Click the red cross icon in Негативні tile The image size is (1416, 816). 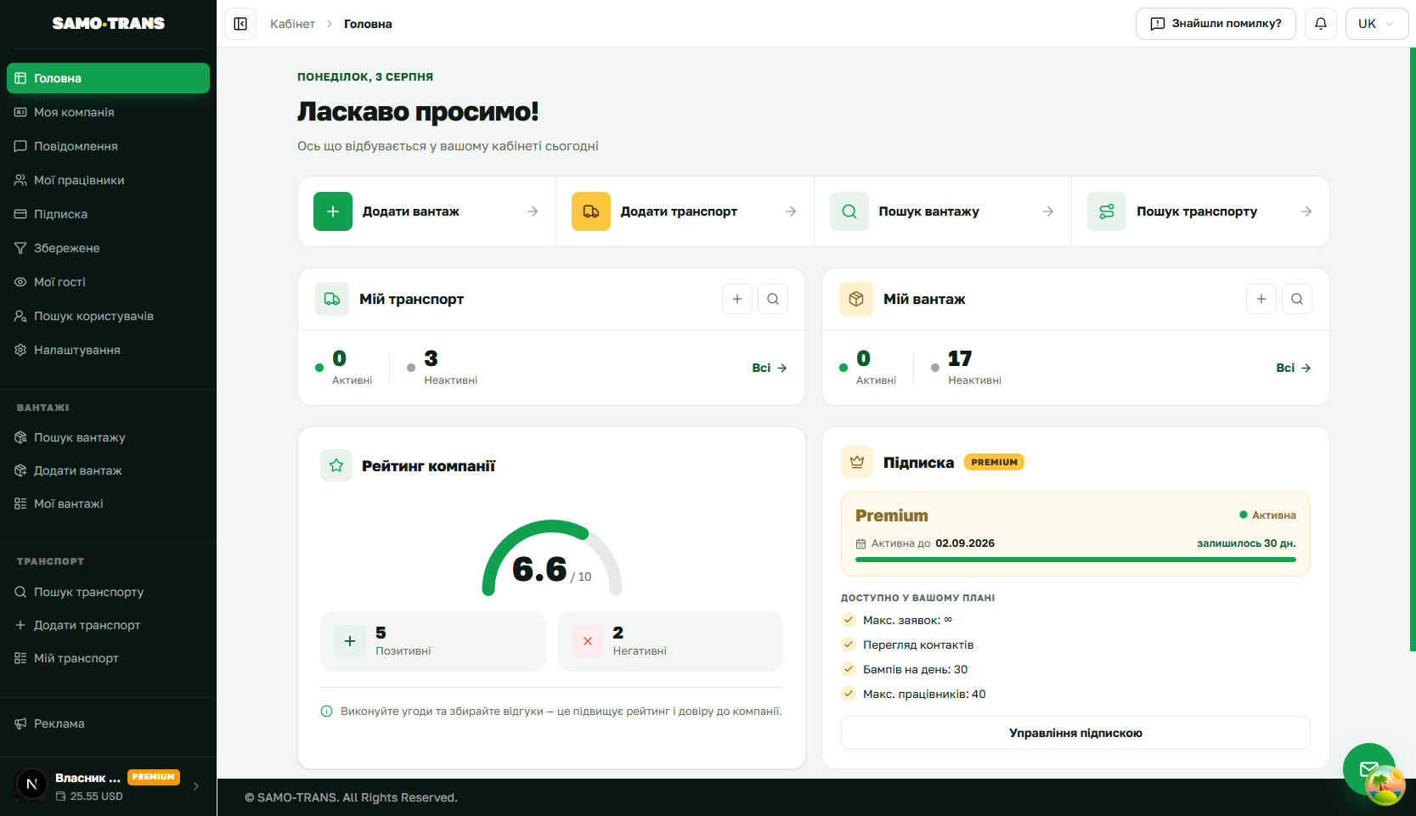click(x=588, y=641)
